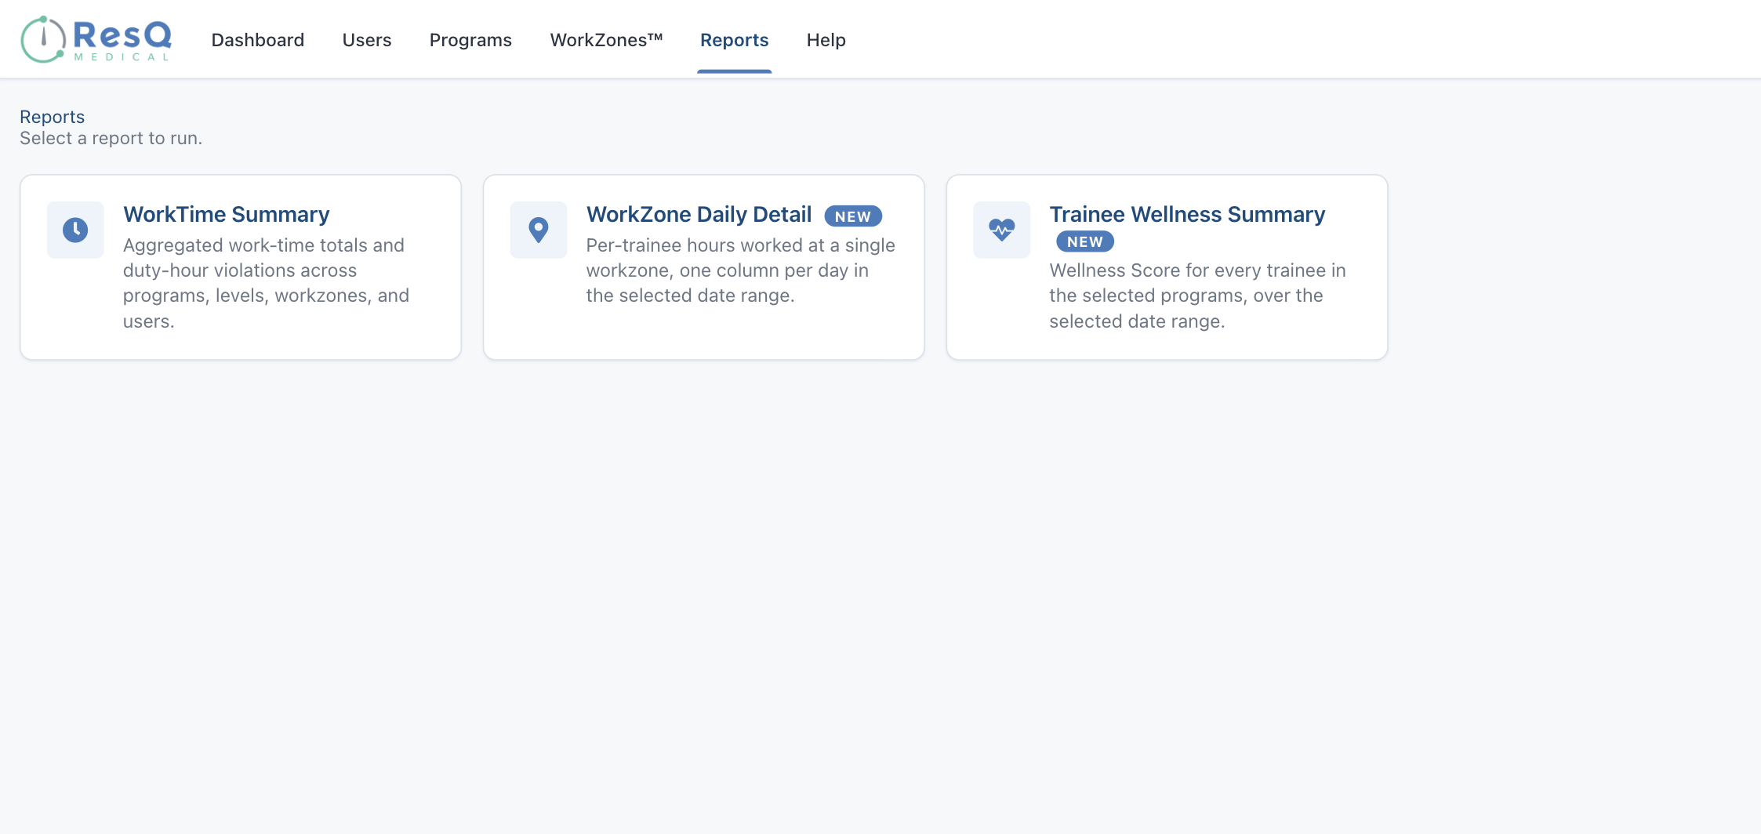Click the Trainee Wellness heart-pulse icon

tap(1002, 230)
